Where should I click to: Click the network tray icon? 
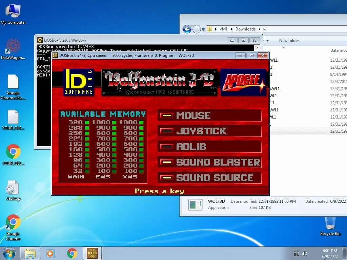(x=296, y=253)
